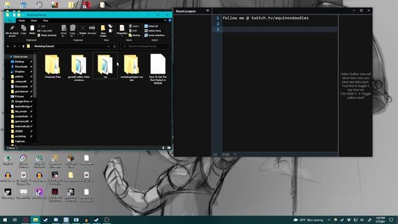Open the dev_mode folder in navigation pane
The width and height of the screenshot is (398, 224).
pos(21,111)
